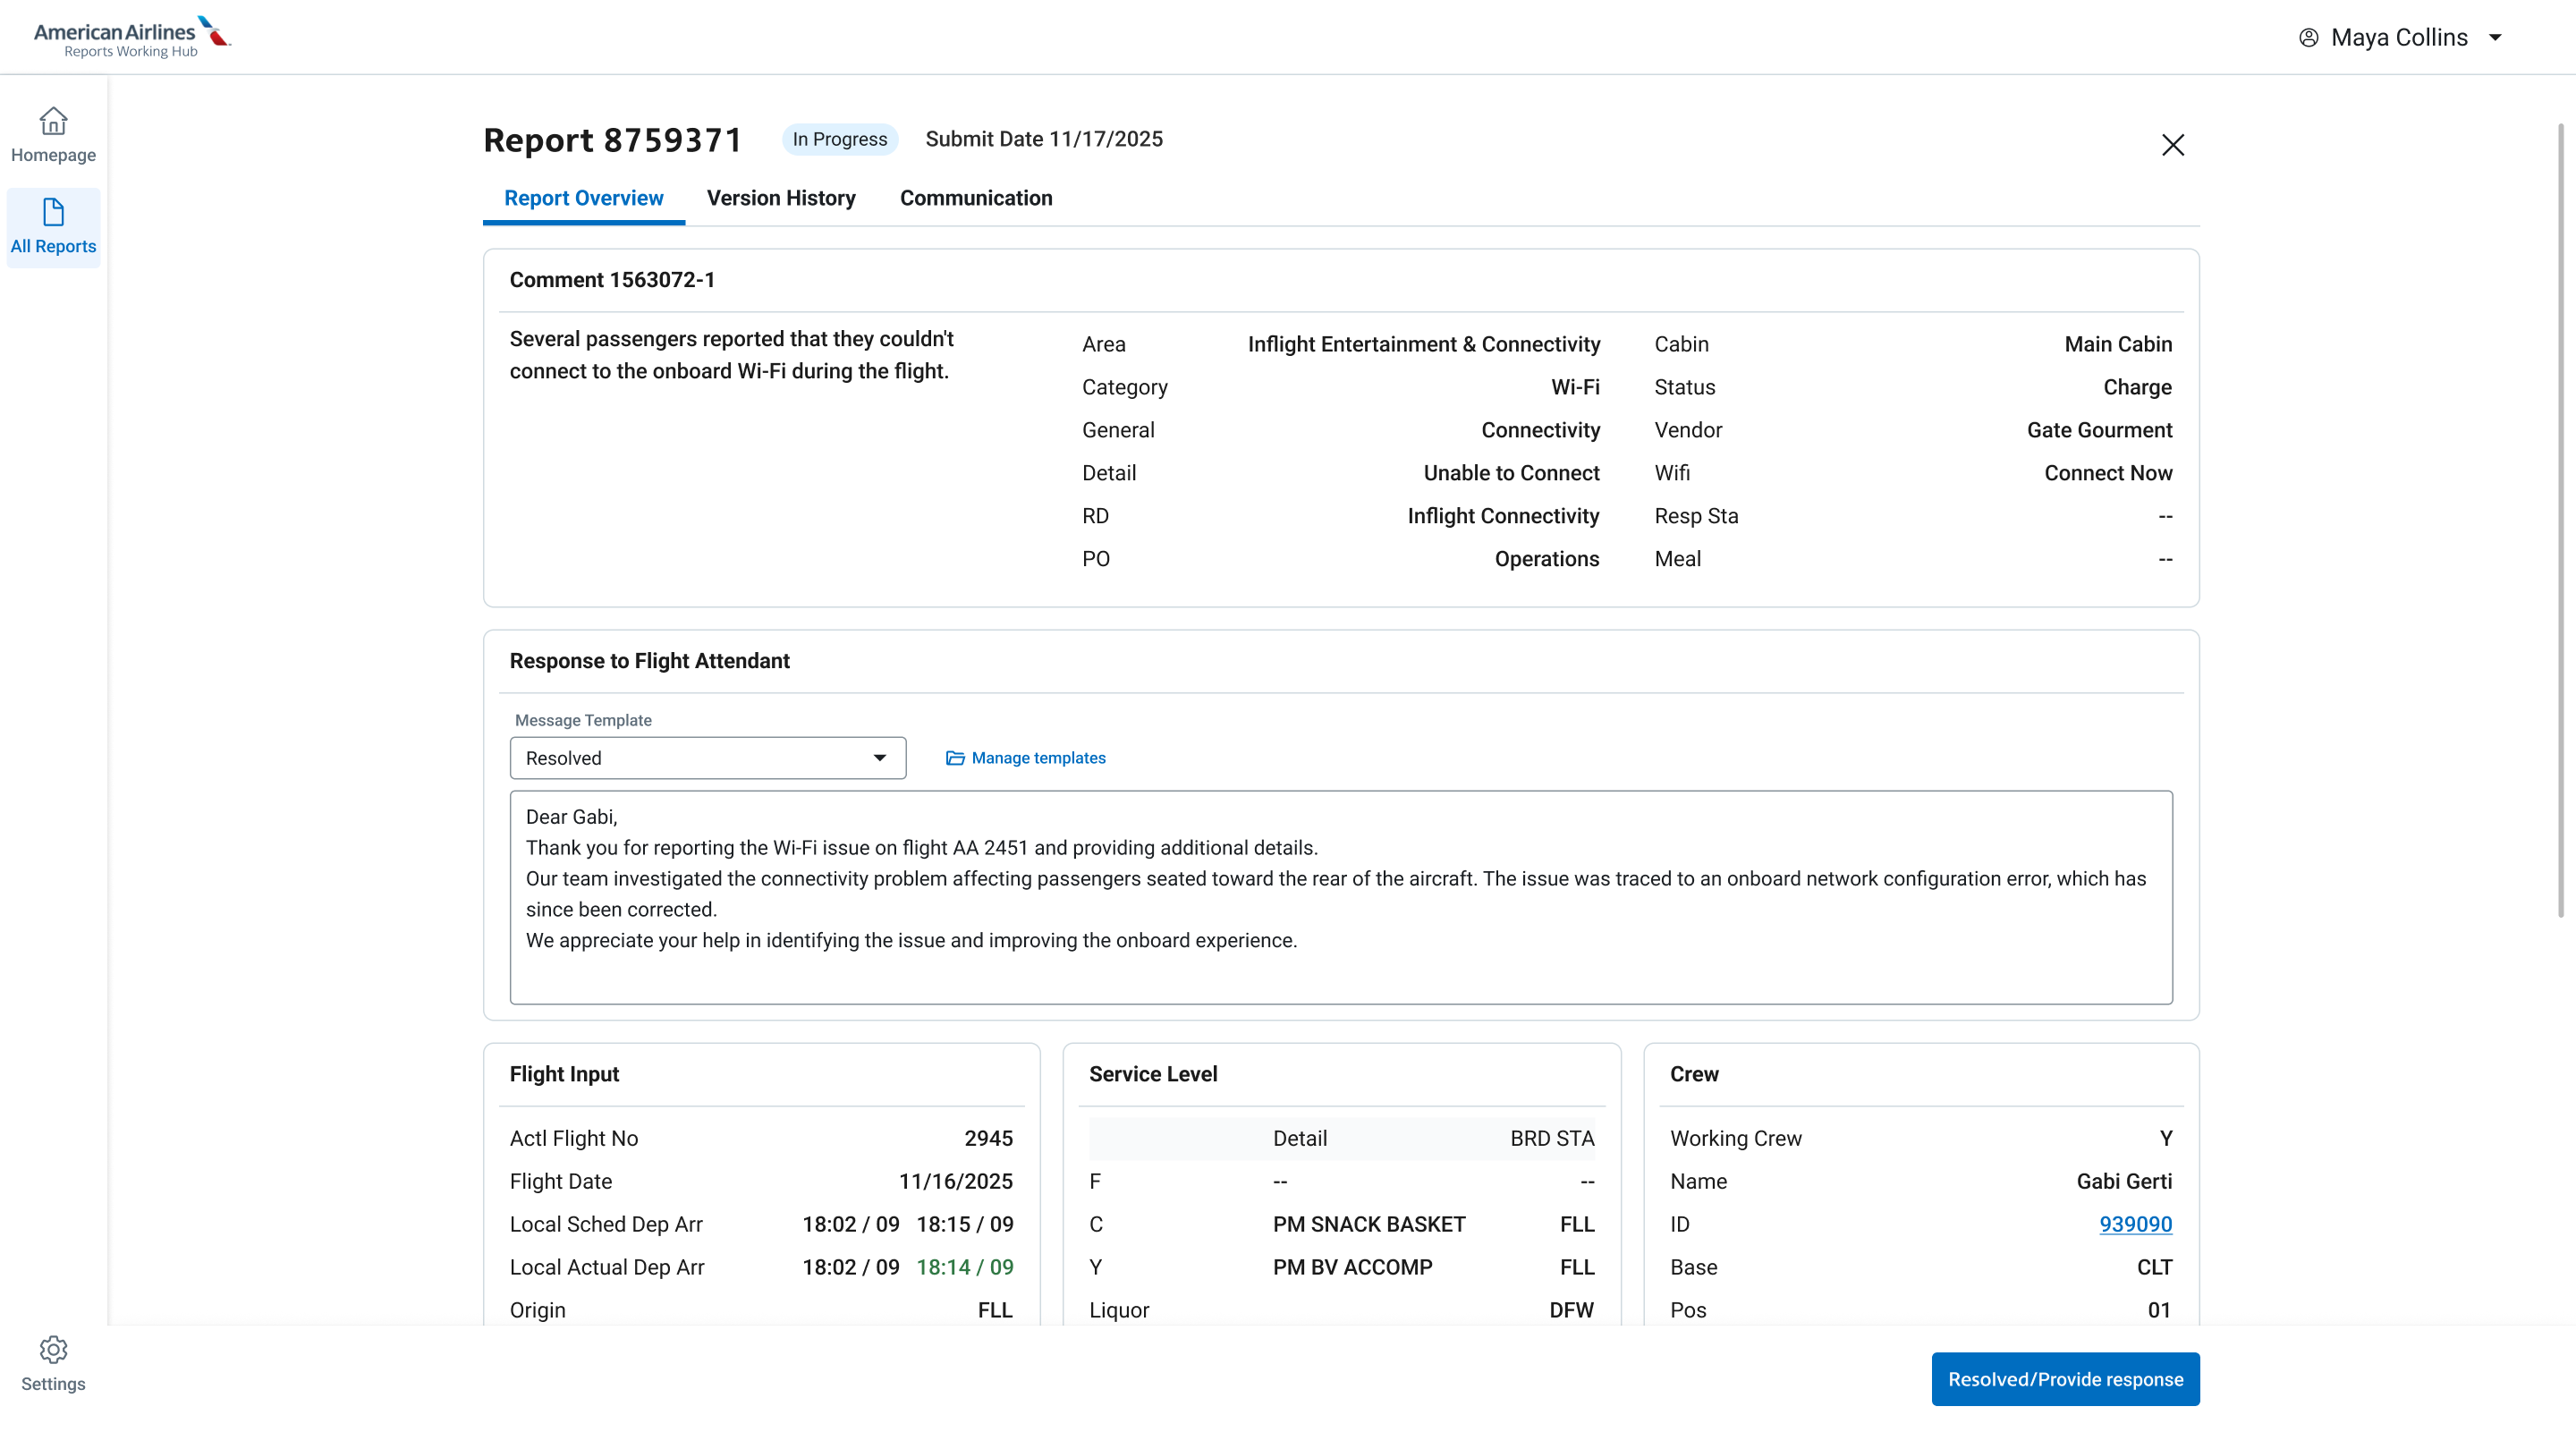Click into the response message text area

tap(1341, 897)
